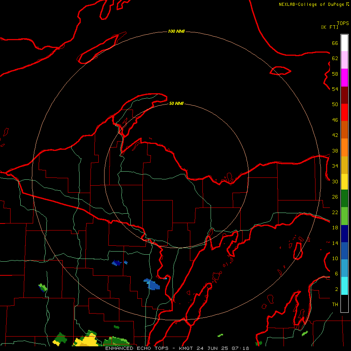Screen dimensions: 351x351
Task: Click the [K FT] units label
Action: [x=330, y=27]
